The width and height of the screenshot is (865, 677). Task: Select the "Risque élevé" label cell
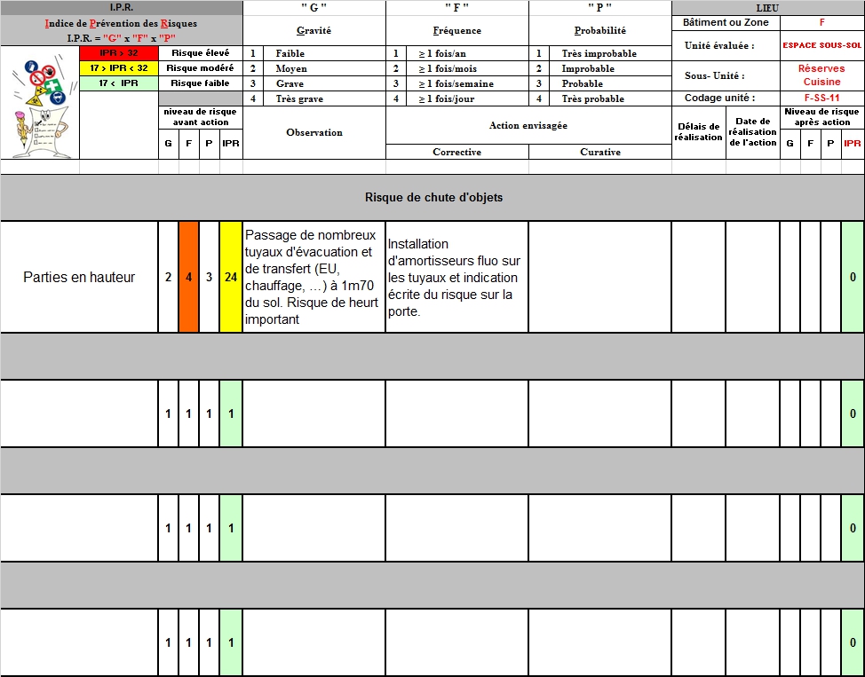(200, 53)
